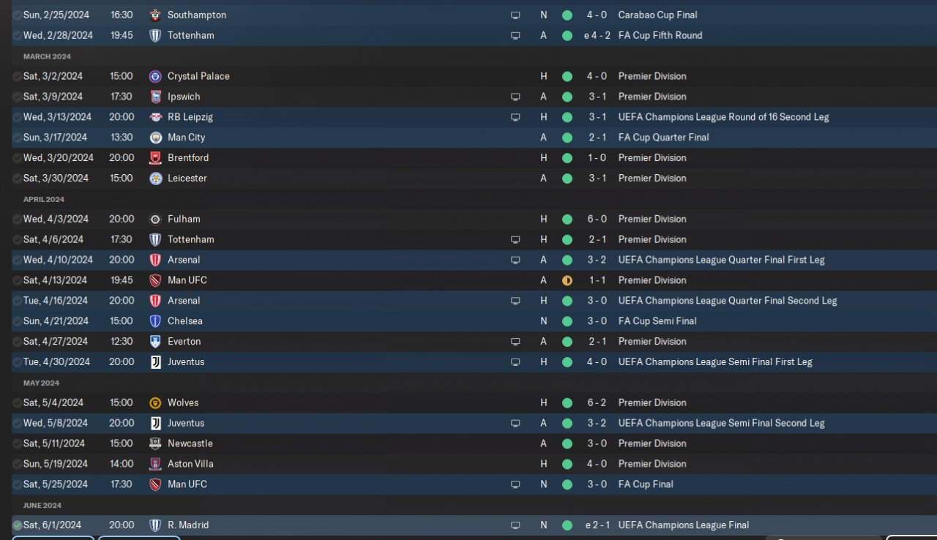Click the Southampton club badge icon
The width and height of the screenshot is (937, 540).
click(x=155, y=15)
